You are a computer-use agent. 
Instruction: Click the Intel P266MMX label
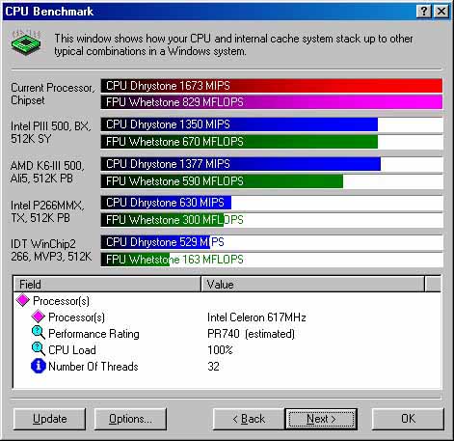click(47, 211)
